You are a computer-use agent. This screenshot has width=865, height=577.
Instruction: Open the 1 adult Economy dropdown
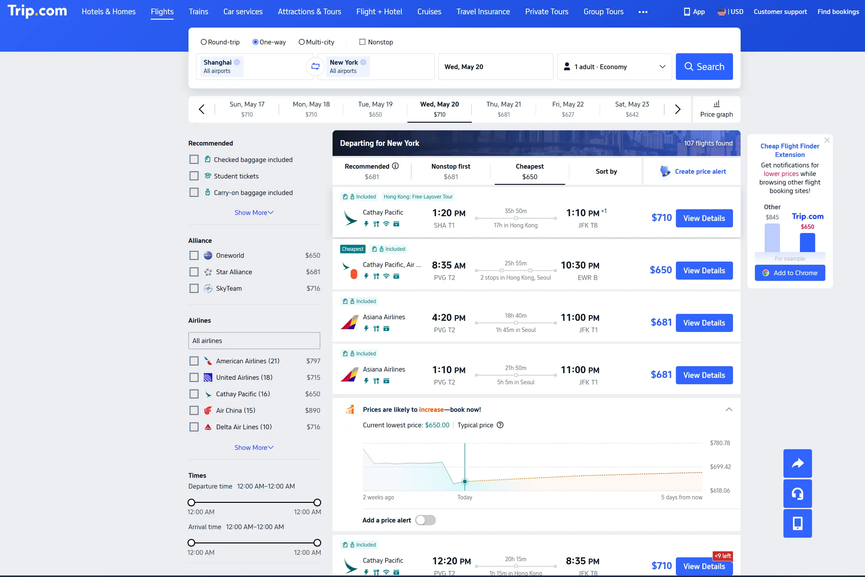[614, 67]
